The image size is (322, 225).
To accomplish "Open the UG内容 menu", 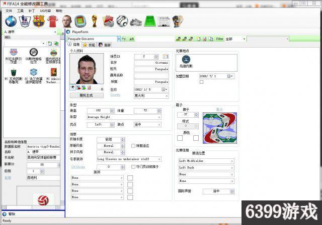I will 45,11.
